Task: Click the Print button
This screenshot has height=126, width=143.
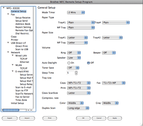Action: click(x=50, y=118)
